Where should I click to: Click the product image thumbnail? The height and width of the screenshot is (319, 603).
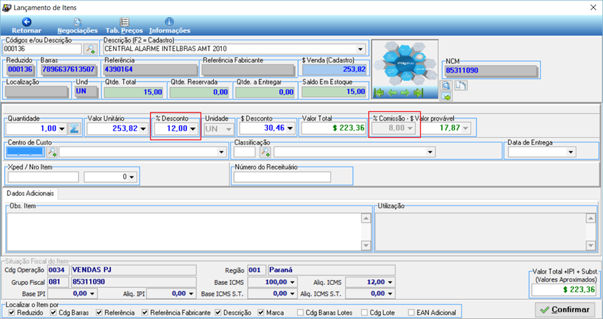click(x=406, y=63)
